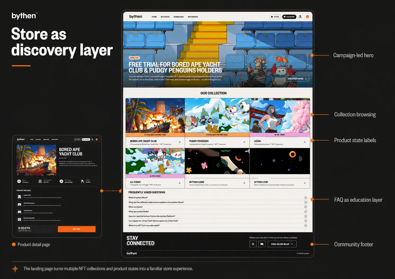Open the BYTESHIVE menu item on the store page
395x279 pixels.
click(x=165, y=17)
